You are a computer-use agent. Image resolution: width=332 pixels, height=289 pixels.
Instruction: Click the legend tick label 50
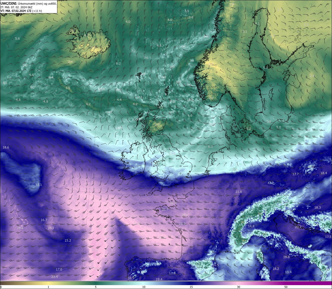click(x=286, y=287)
